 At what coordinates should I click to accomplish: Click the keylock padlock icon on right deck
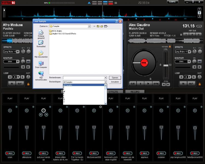pyautogui.click(x=170, y=46)
